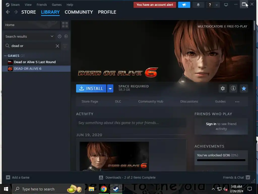Click the Downloads 2 of 2 Items Complete text
Image resolution: width=258 pixels, height=194 pixels.
(x=131, y=178)
